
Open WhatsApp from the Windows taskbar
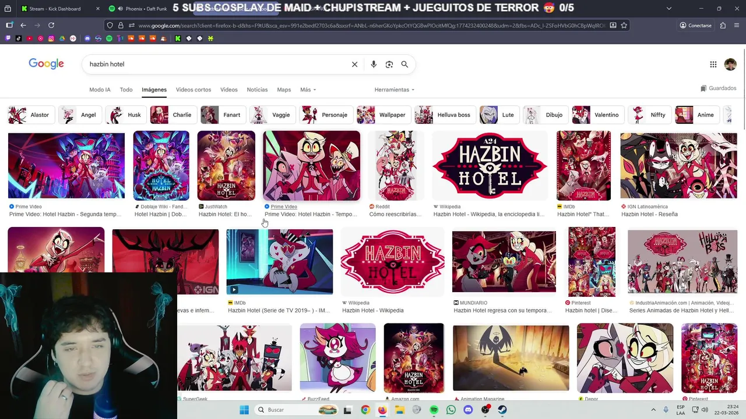click(x=451, y=410)
